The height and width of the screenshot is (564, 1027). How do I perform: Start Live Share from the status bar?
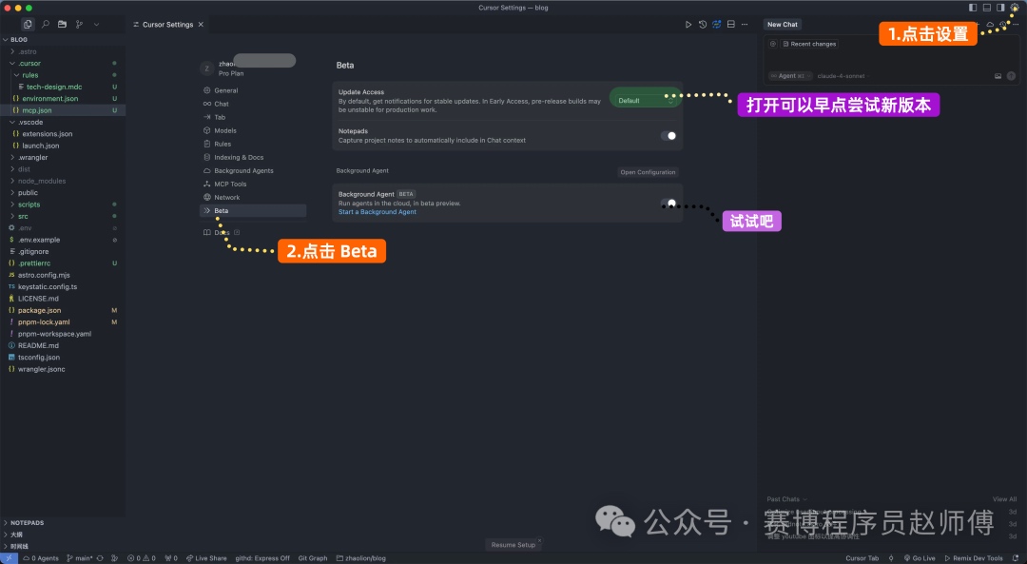pos(206,558)
